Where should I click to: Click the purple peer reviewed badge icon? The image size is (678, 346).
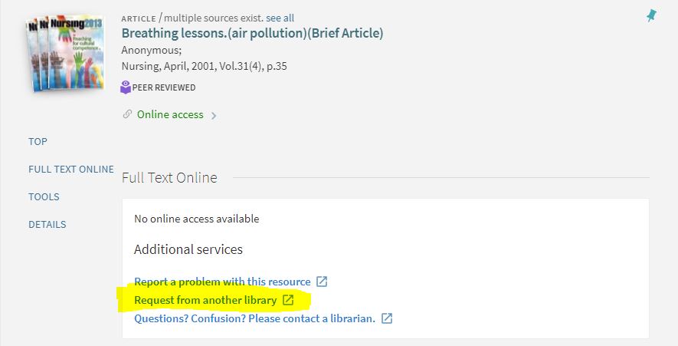pyautogui.click(x=126, y=87)
